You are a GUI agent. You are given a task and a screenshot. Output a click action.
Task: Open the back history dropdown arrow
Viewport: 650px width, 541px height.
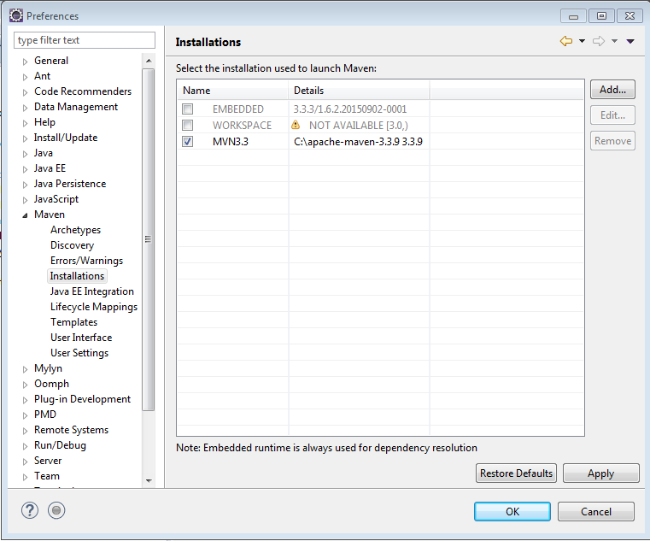[x=582, y=42]
